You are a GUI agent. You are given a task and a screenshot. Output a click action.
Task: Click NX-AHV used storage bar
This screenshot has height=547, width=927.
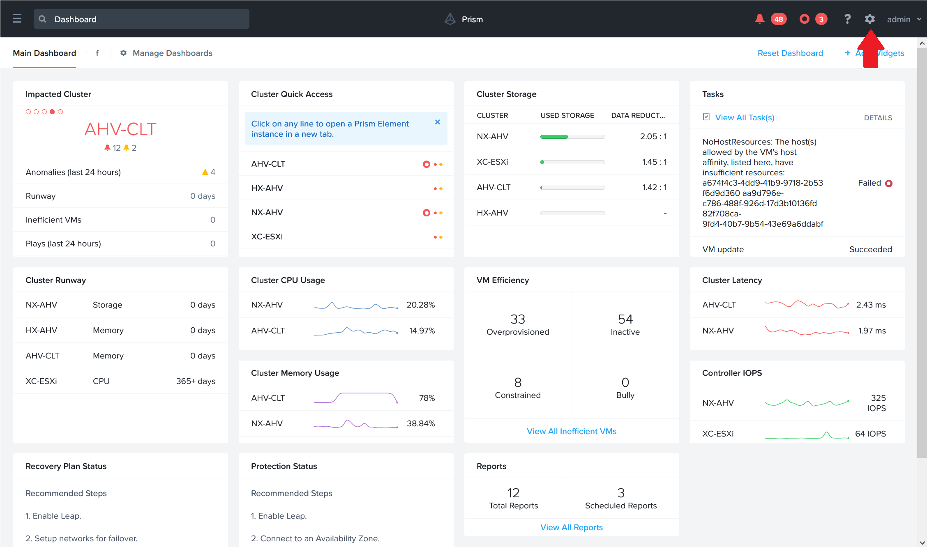coord(572,137)
